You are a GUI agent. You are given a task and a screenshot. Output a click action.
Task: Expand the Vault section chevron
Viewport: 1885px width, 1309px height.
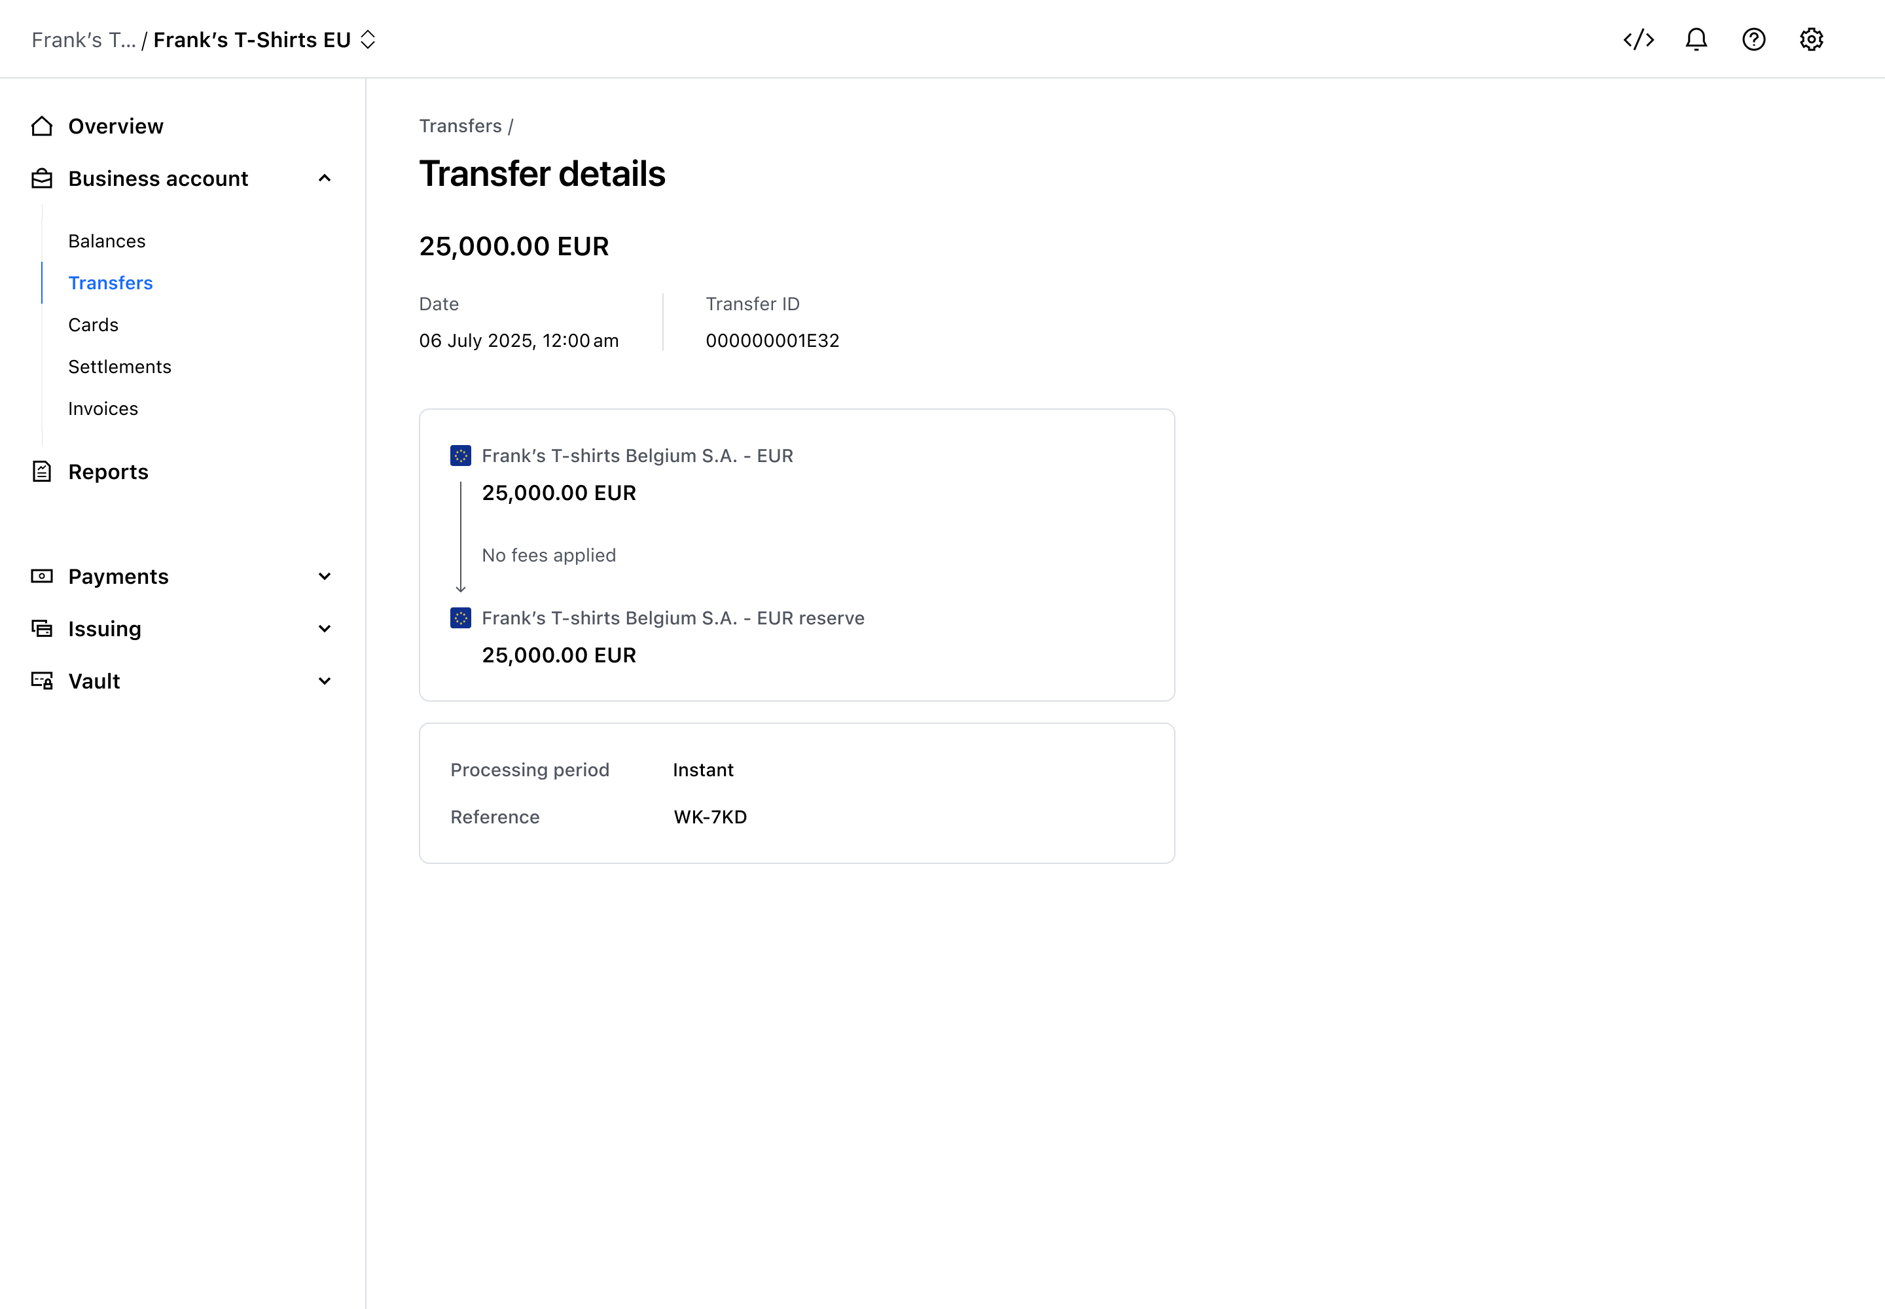325,681
